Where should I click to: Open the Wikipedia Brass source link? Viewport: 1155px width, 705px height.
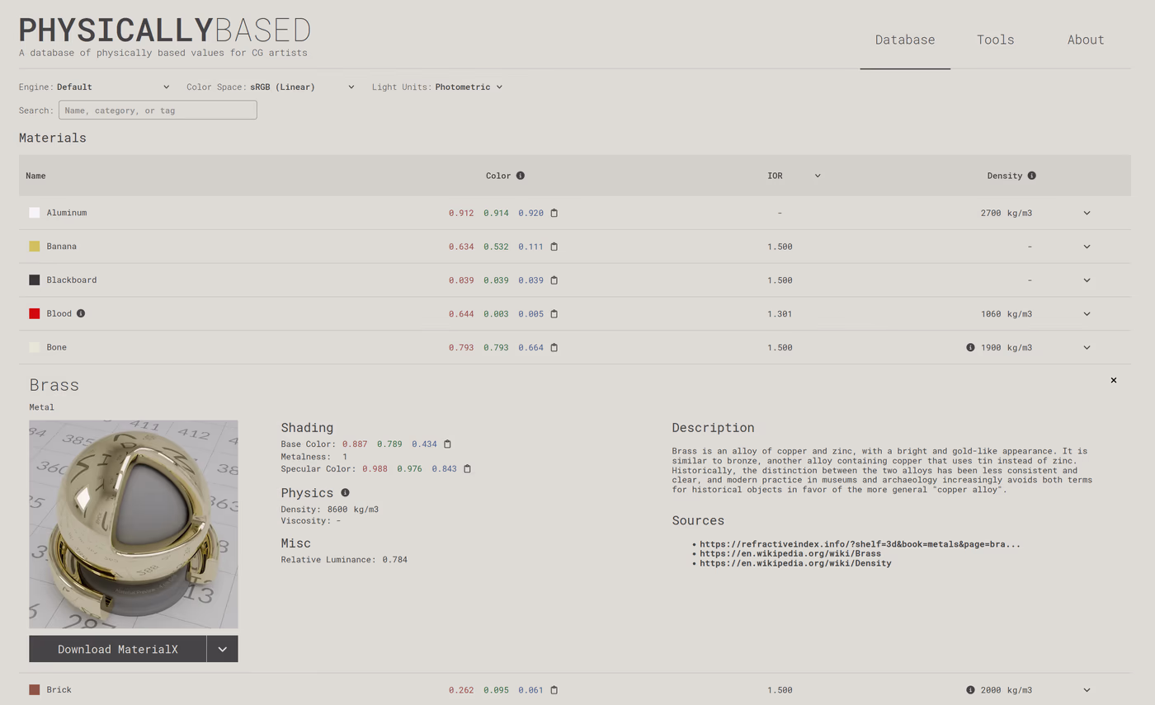pyautogui.click(x=790, y=553)
